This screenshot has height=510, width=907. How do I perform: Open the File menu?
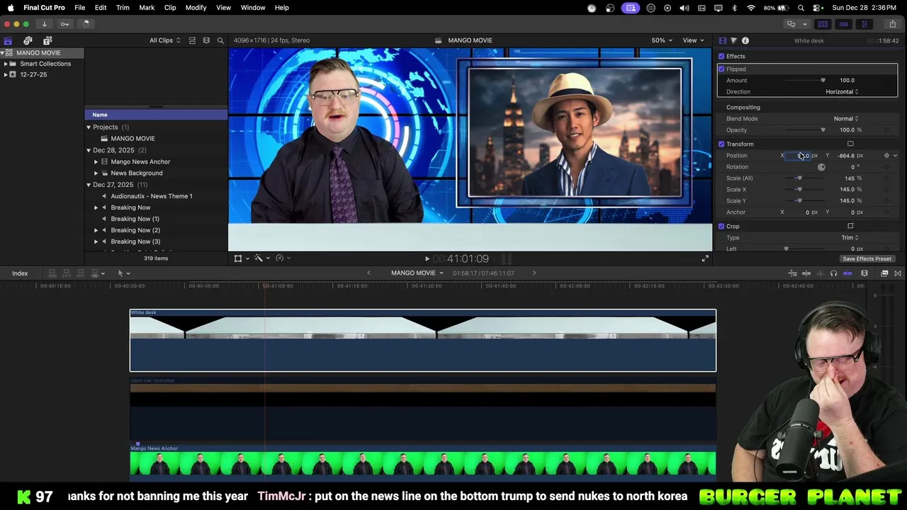80,7
